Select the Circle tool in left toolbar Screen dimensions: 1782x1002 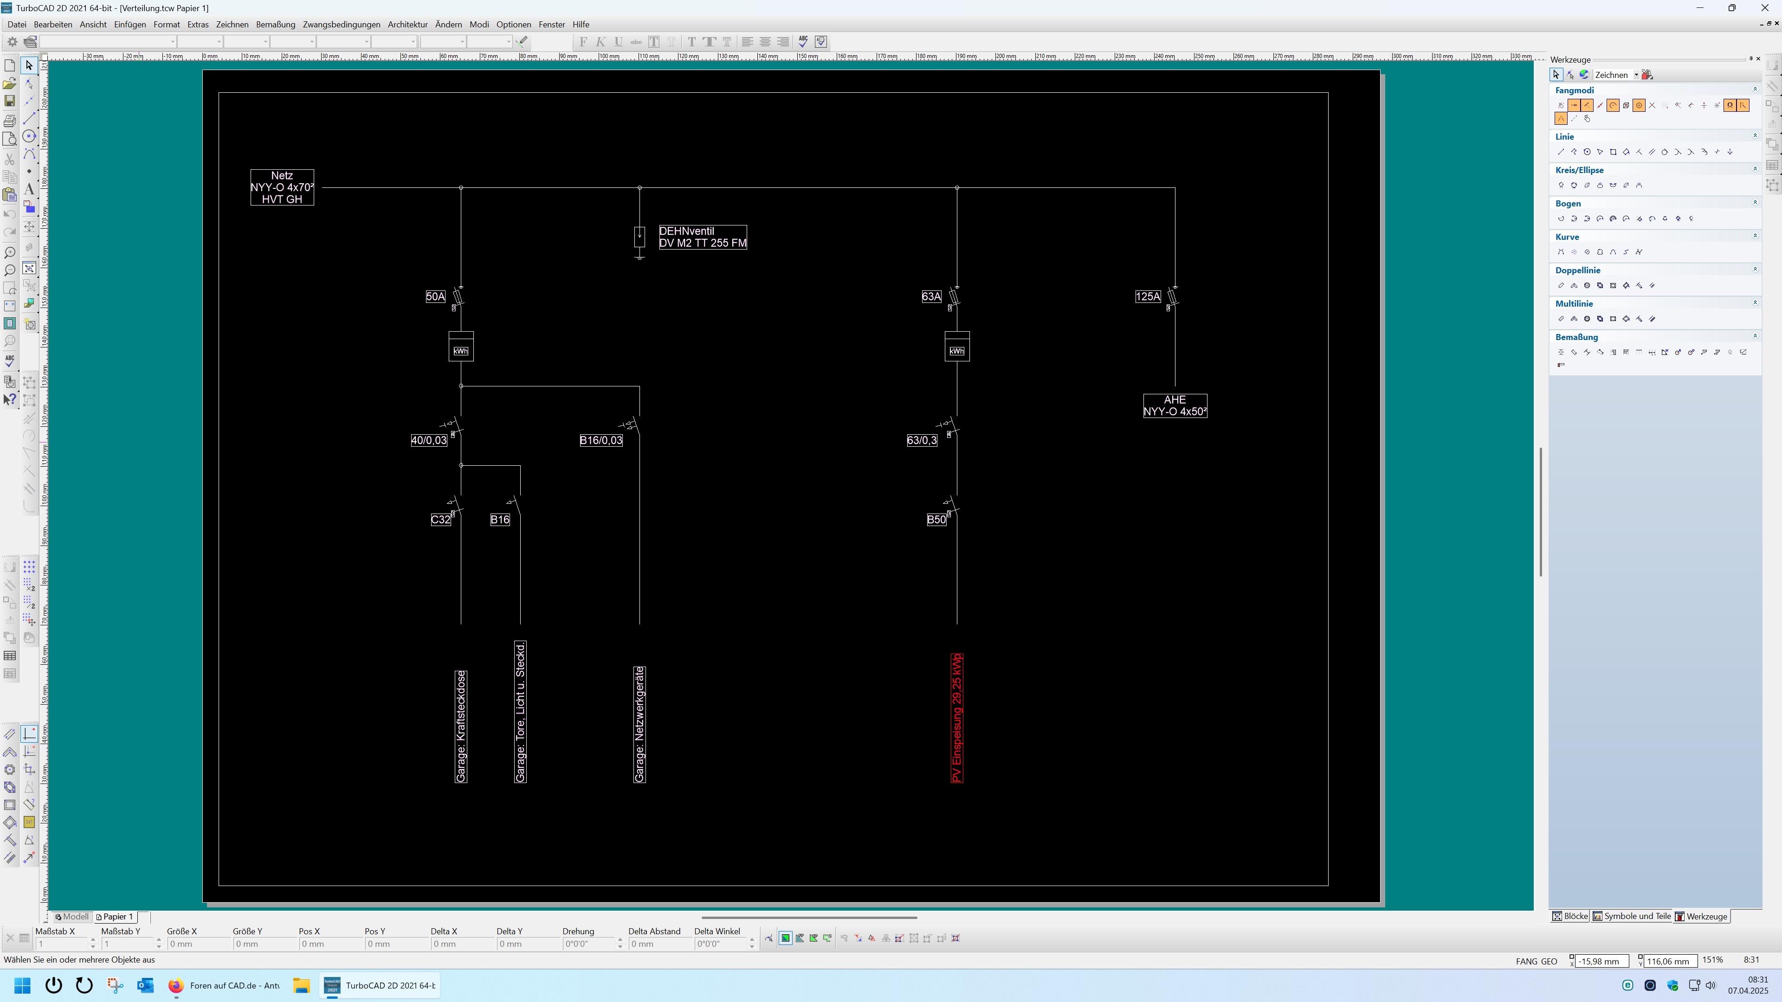point(29,136)
